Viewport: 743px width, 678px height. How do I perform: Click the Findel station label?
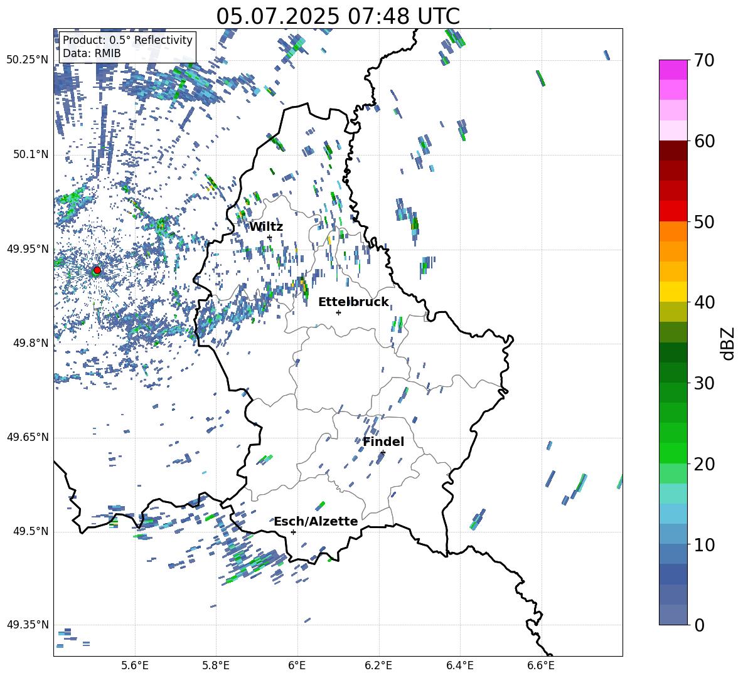(383, 442)
